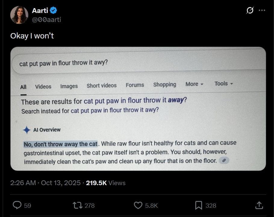Bookmark this post
Screen dimensions: 274x217
pos(198,205)
